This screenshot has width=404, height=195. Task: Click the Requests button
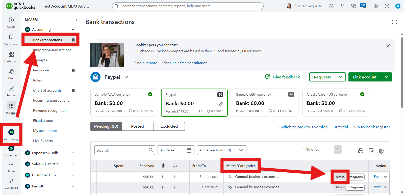(x=322, y=77)
